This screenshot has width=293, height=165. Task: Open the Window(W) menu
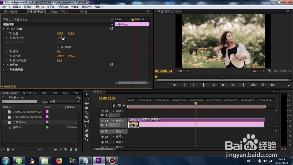click(87, 7)
